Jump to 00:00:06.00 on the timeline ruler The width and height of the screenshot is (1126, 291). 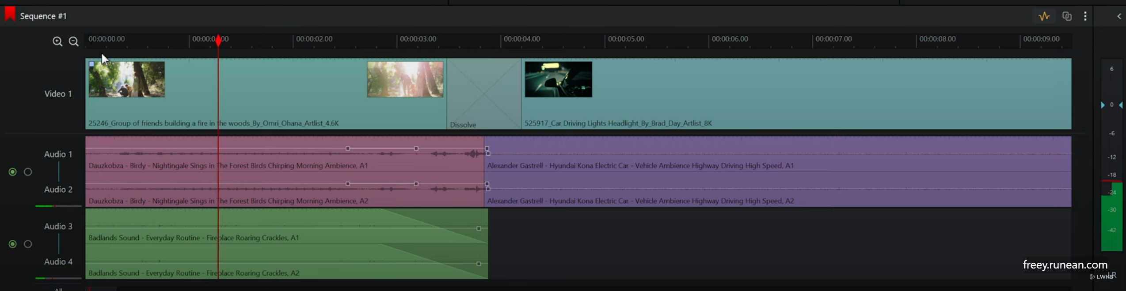tap(730, 39)
